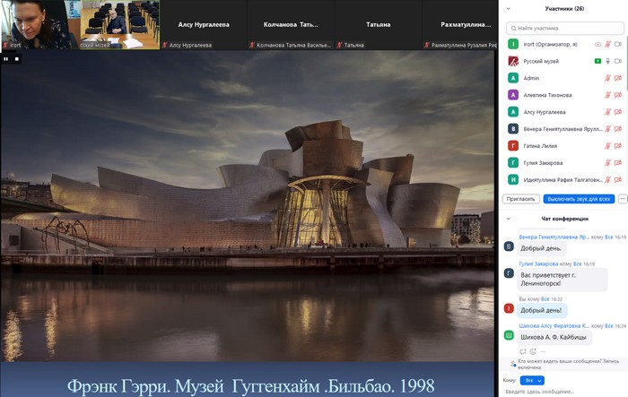The image size is (628, 397).
Task: Pause the recording with the pause icon
Action: 6,59
